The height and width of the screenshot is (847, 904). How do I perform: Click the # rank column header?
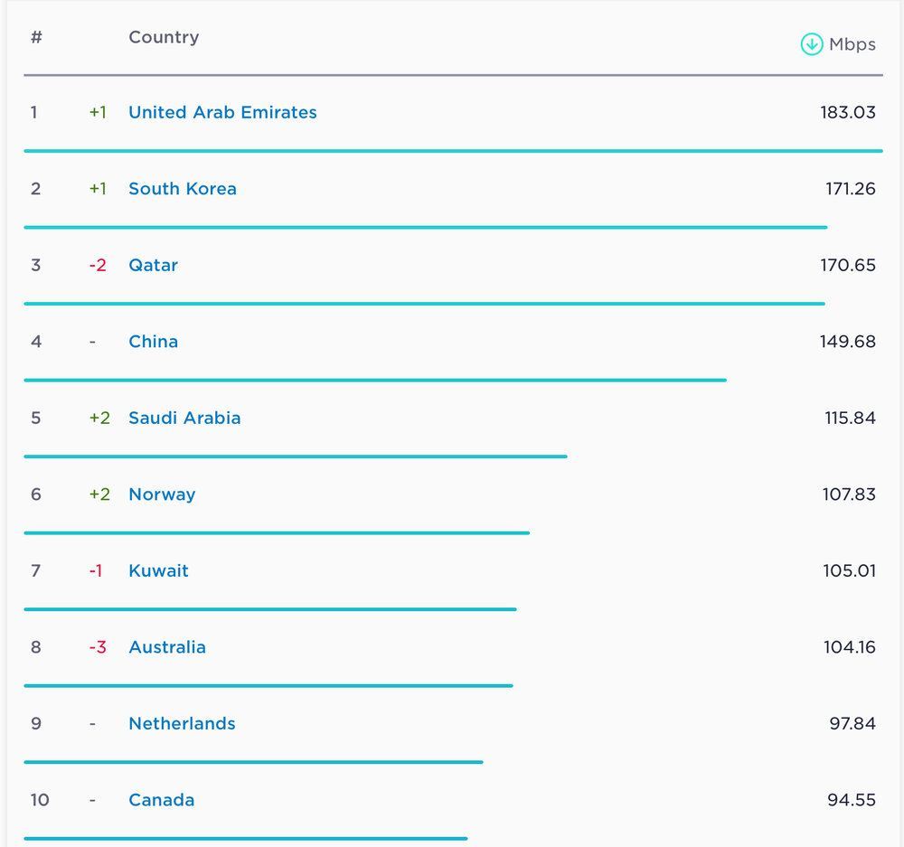[x=36, y=37]
